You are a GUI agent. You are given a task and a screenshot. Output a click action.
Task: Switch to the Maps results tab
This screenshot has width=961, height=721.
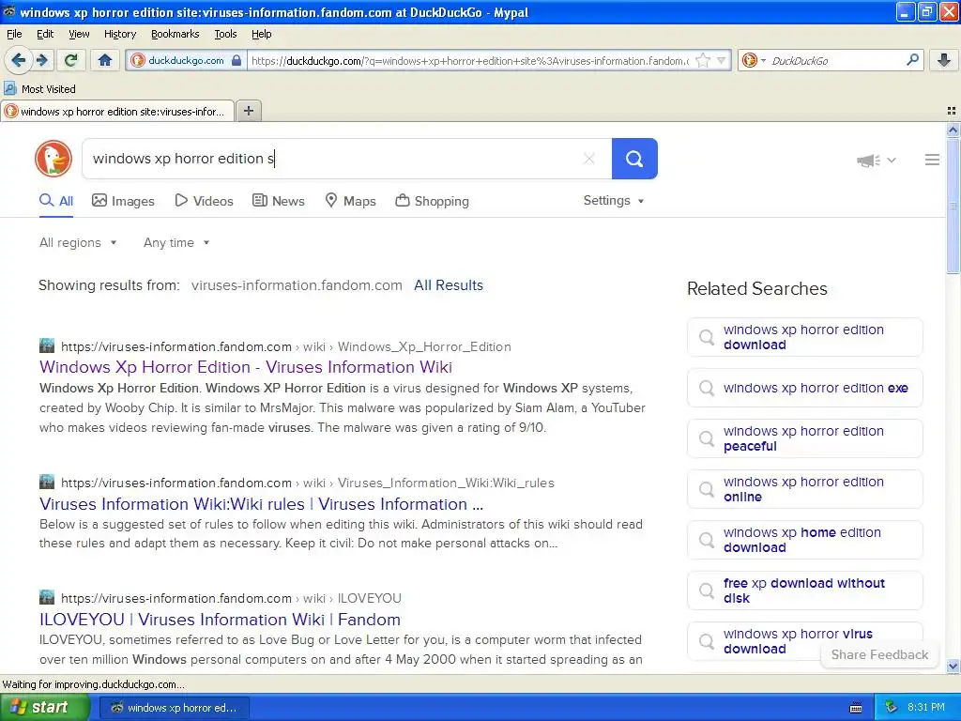351,201
